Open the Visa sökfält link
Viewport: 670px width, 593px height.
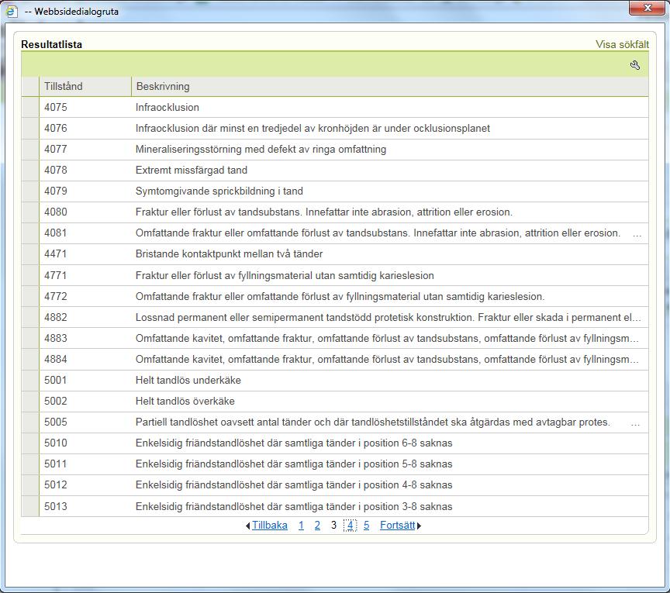622,44
